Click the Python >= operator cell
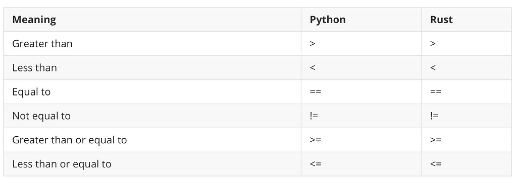Viewport: 517px width, 183px height. coord(361,140)
